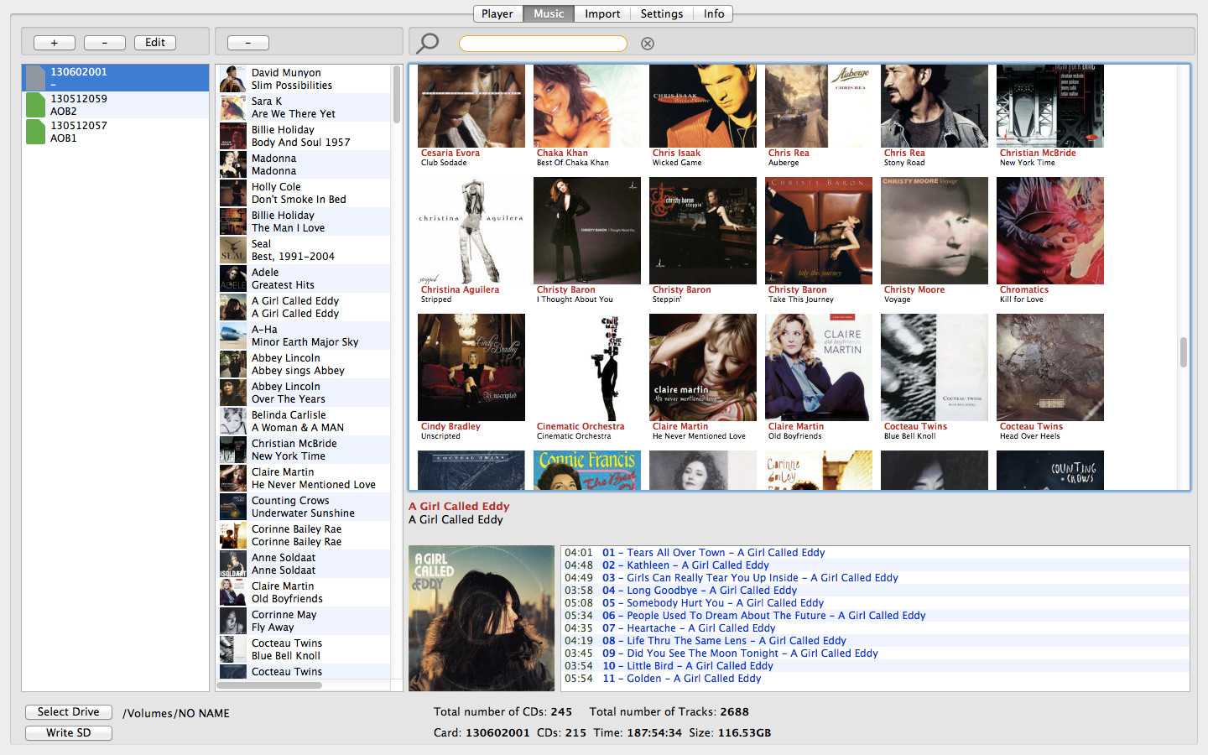The image size is (1208, 755).
Task: Click inside the search input field
Action: coord(543,44)
